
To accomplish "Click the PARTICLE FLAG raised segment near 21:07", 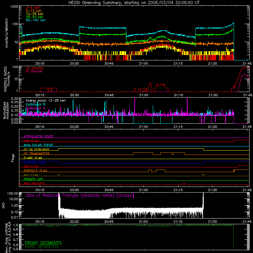I will tap(161, 171).
